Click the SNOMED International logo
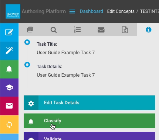159x140 pixels. (13, 11)
